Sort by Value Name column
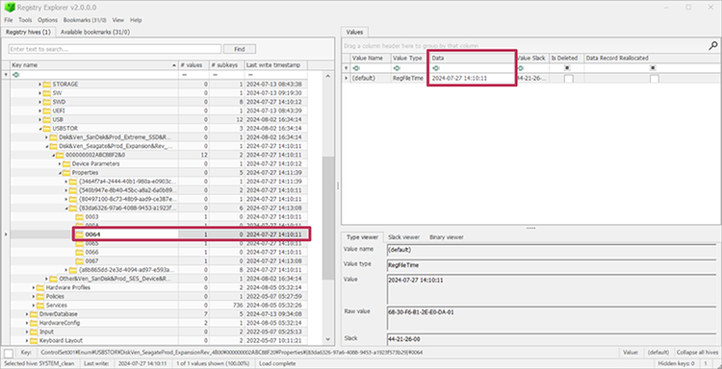The width and height of the screenshot is (722, 369). (x=371, y=59)
